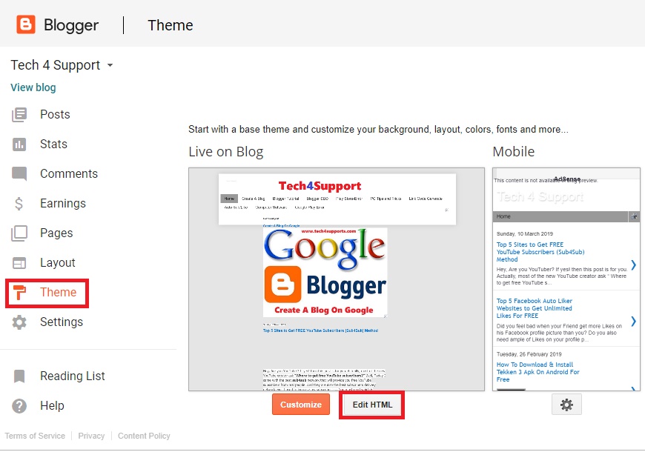The image size is (645, 452).
Task: Select the Comments speech bubble icon
Action: [19, 174]
